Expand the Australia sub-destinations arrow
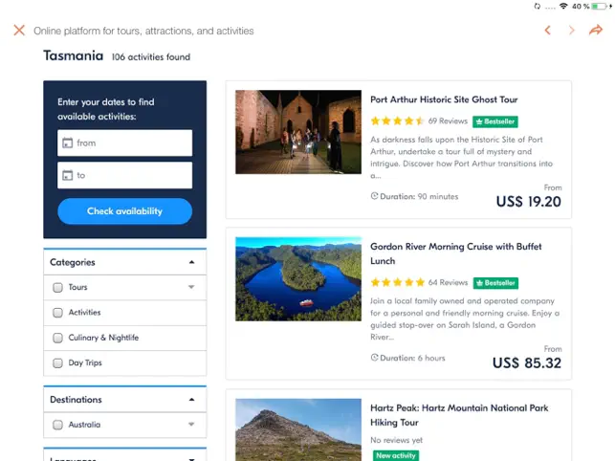615x461 pixels. pyautogui.click(x=191, y=424)
